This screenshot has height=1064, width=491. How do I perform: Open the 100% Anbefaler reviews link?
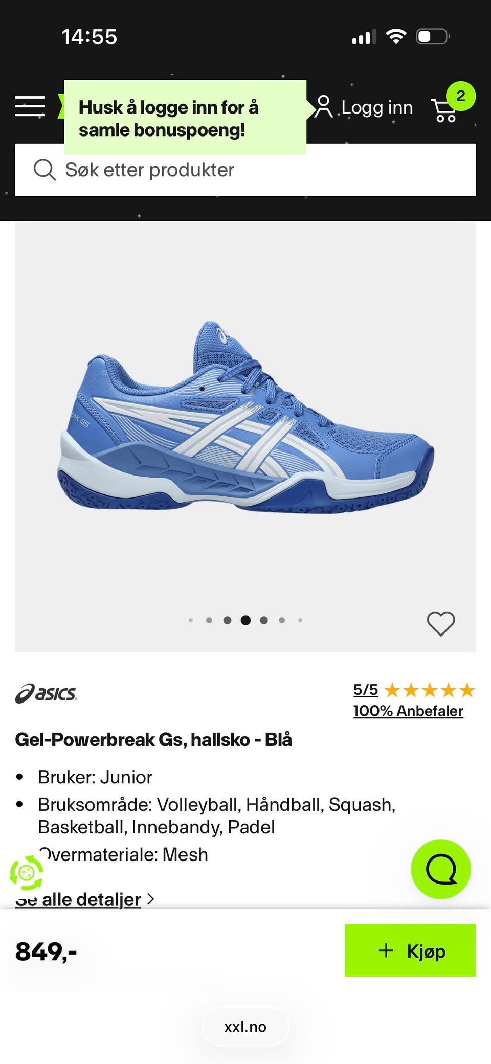(x=408, y=711)
